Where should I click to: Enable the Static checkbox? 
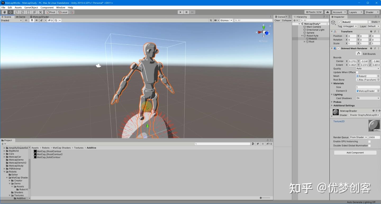(x=370, y=22)
